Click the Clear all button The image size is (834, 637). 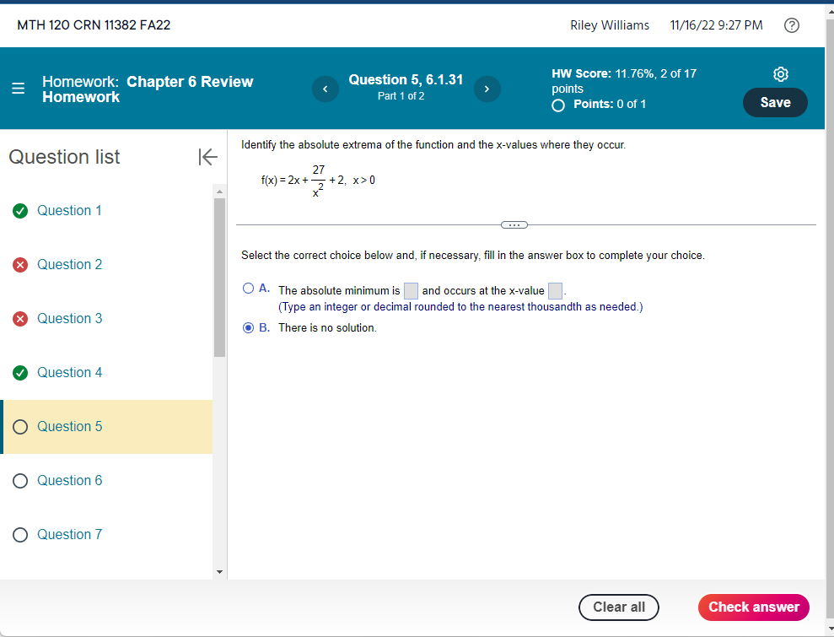618,607
